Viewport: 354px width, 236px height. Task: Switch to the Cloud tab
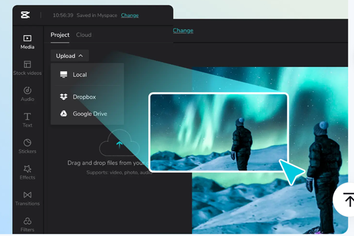[x=84, y=35]
